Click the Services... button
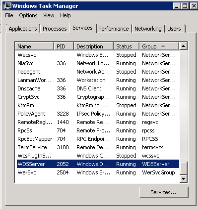 (164, 192)
